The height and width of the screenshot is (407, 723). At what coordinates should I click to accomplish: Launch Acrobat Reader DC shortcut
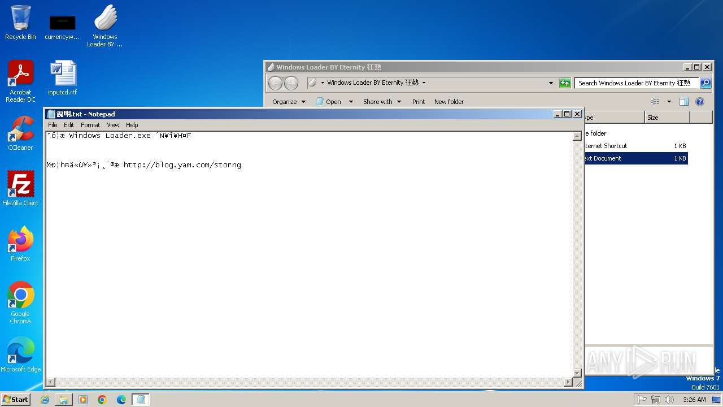20,81
